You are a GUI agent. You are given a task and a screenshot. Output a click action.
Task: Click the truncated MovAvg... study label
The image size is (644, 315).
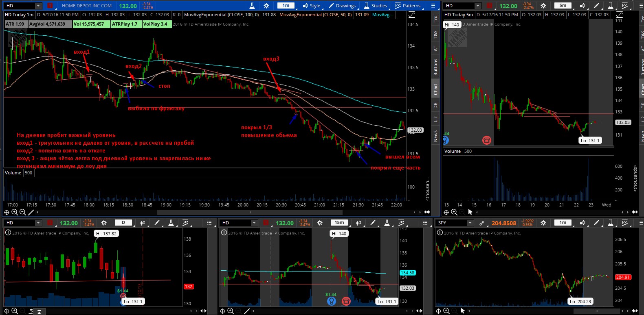coord(383,15)
